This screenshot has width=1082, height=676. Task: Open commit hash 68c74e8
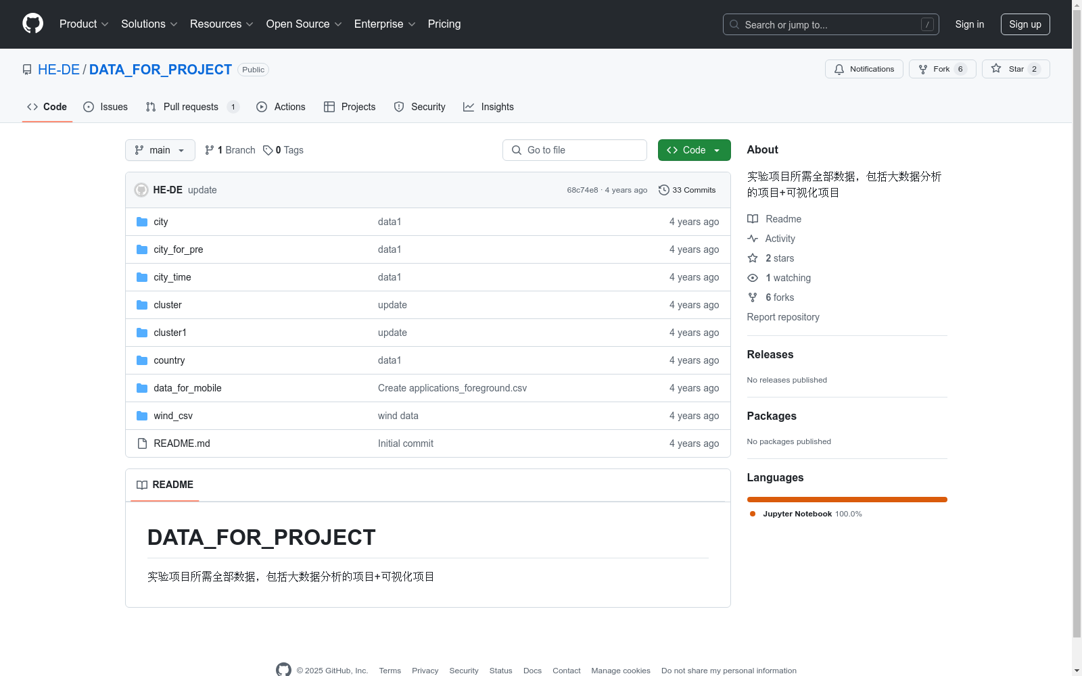[582, 190]
